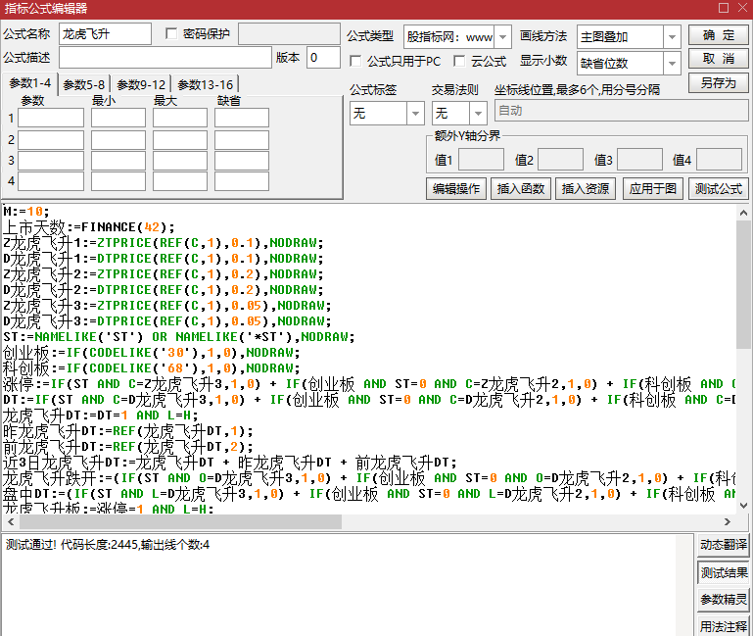Click the code editor scroll-up arrow
Image resolution: width=753 pixels, height=636 pixels.
coord(743,212)
